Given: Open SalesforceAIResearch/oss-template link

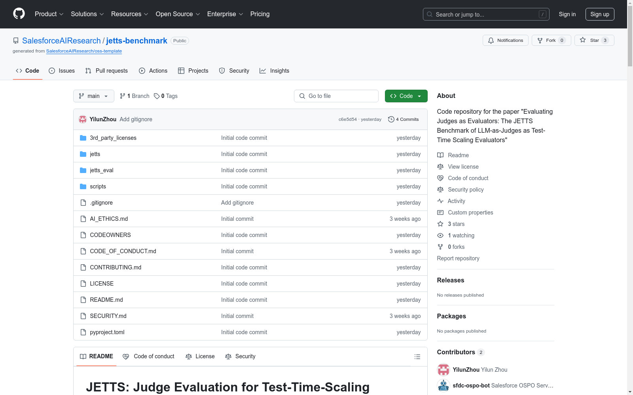Looking at the screenshot, I should (x=84, y=51).
